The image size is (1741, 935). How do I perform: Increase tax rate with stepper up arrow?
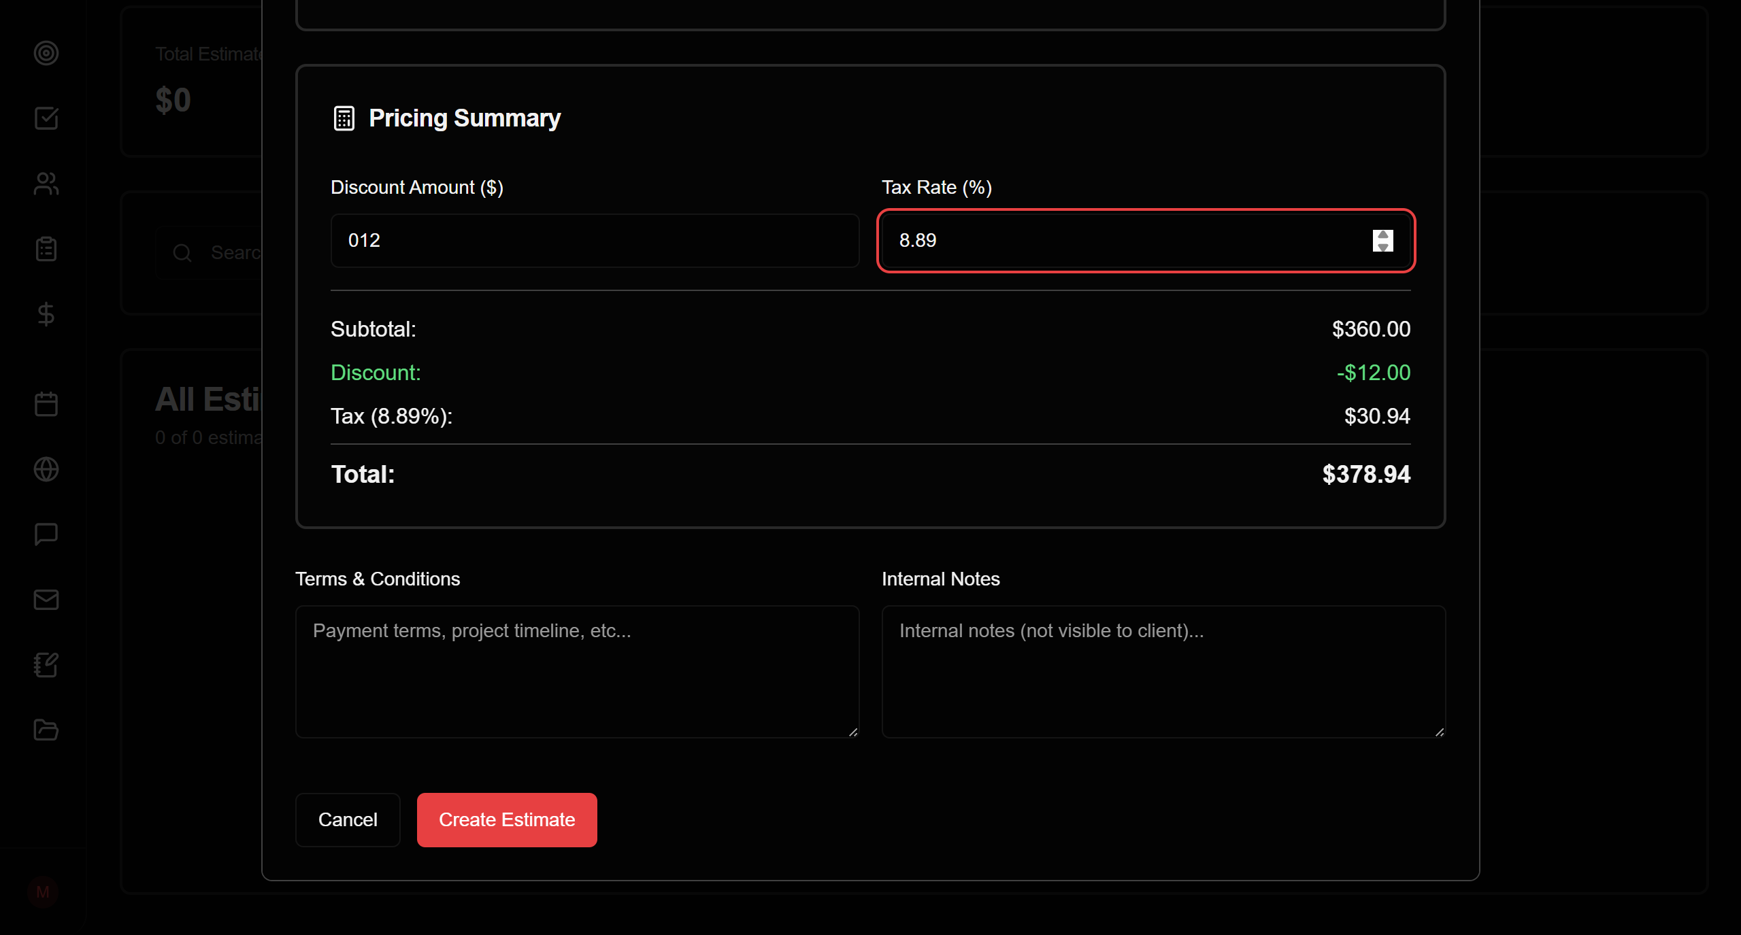1382,235
